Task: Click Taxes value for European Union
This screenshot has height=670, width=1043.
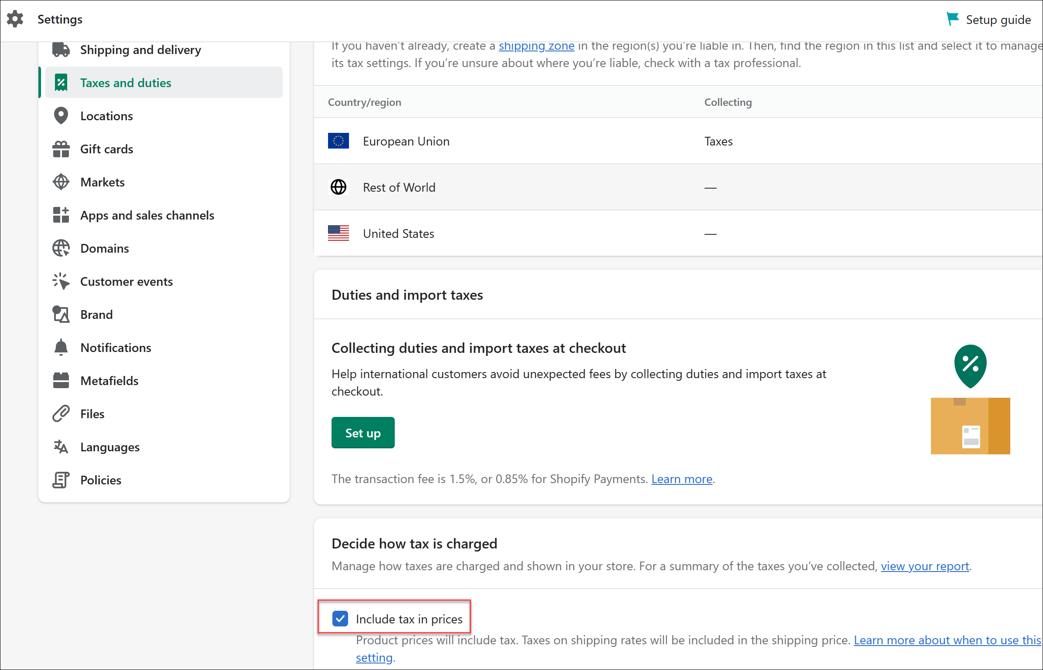Action: click(718, 141)
